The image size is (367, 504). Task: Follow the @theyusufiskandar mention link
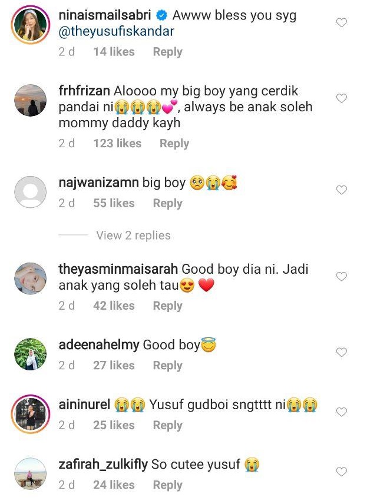pyautogui.click(x=117, y=32)
